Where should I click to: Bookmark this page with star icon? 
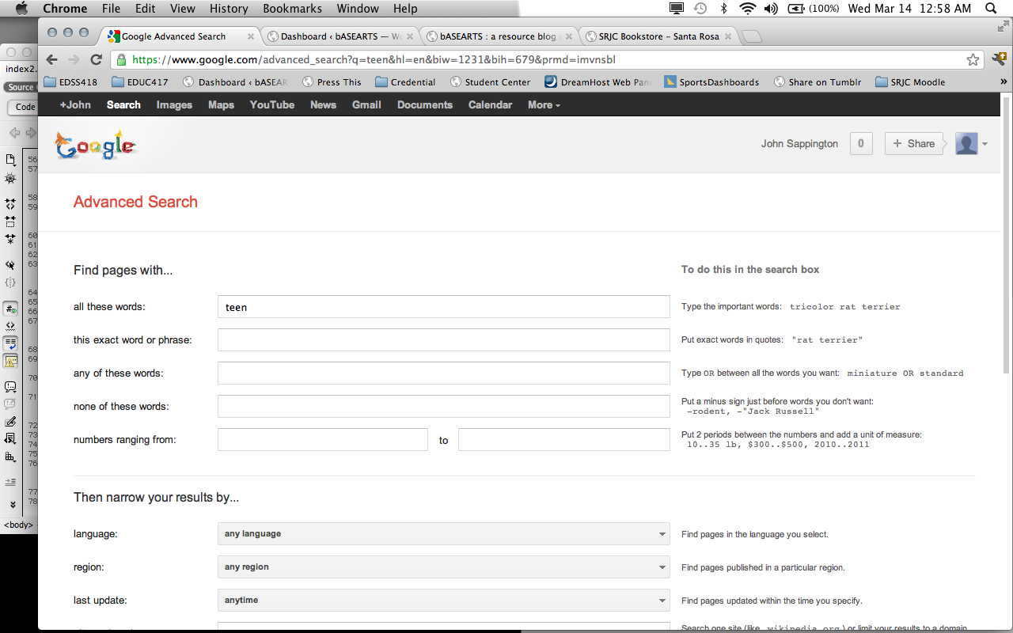973,60
